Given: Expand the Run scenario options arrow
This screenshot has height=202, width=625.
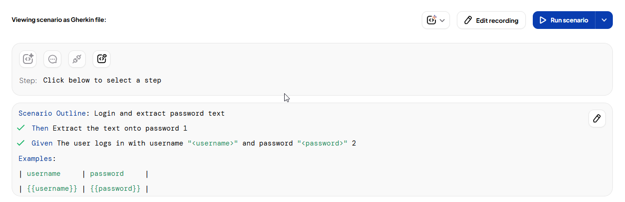Looking at the screenshot, I should [x=604, y=20].
